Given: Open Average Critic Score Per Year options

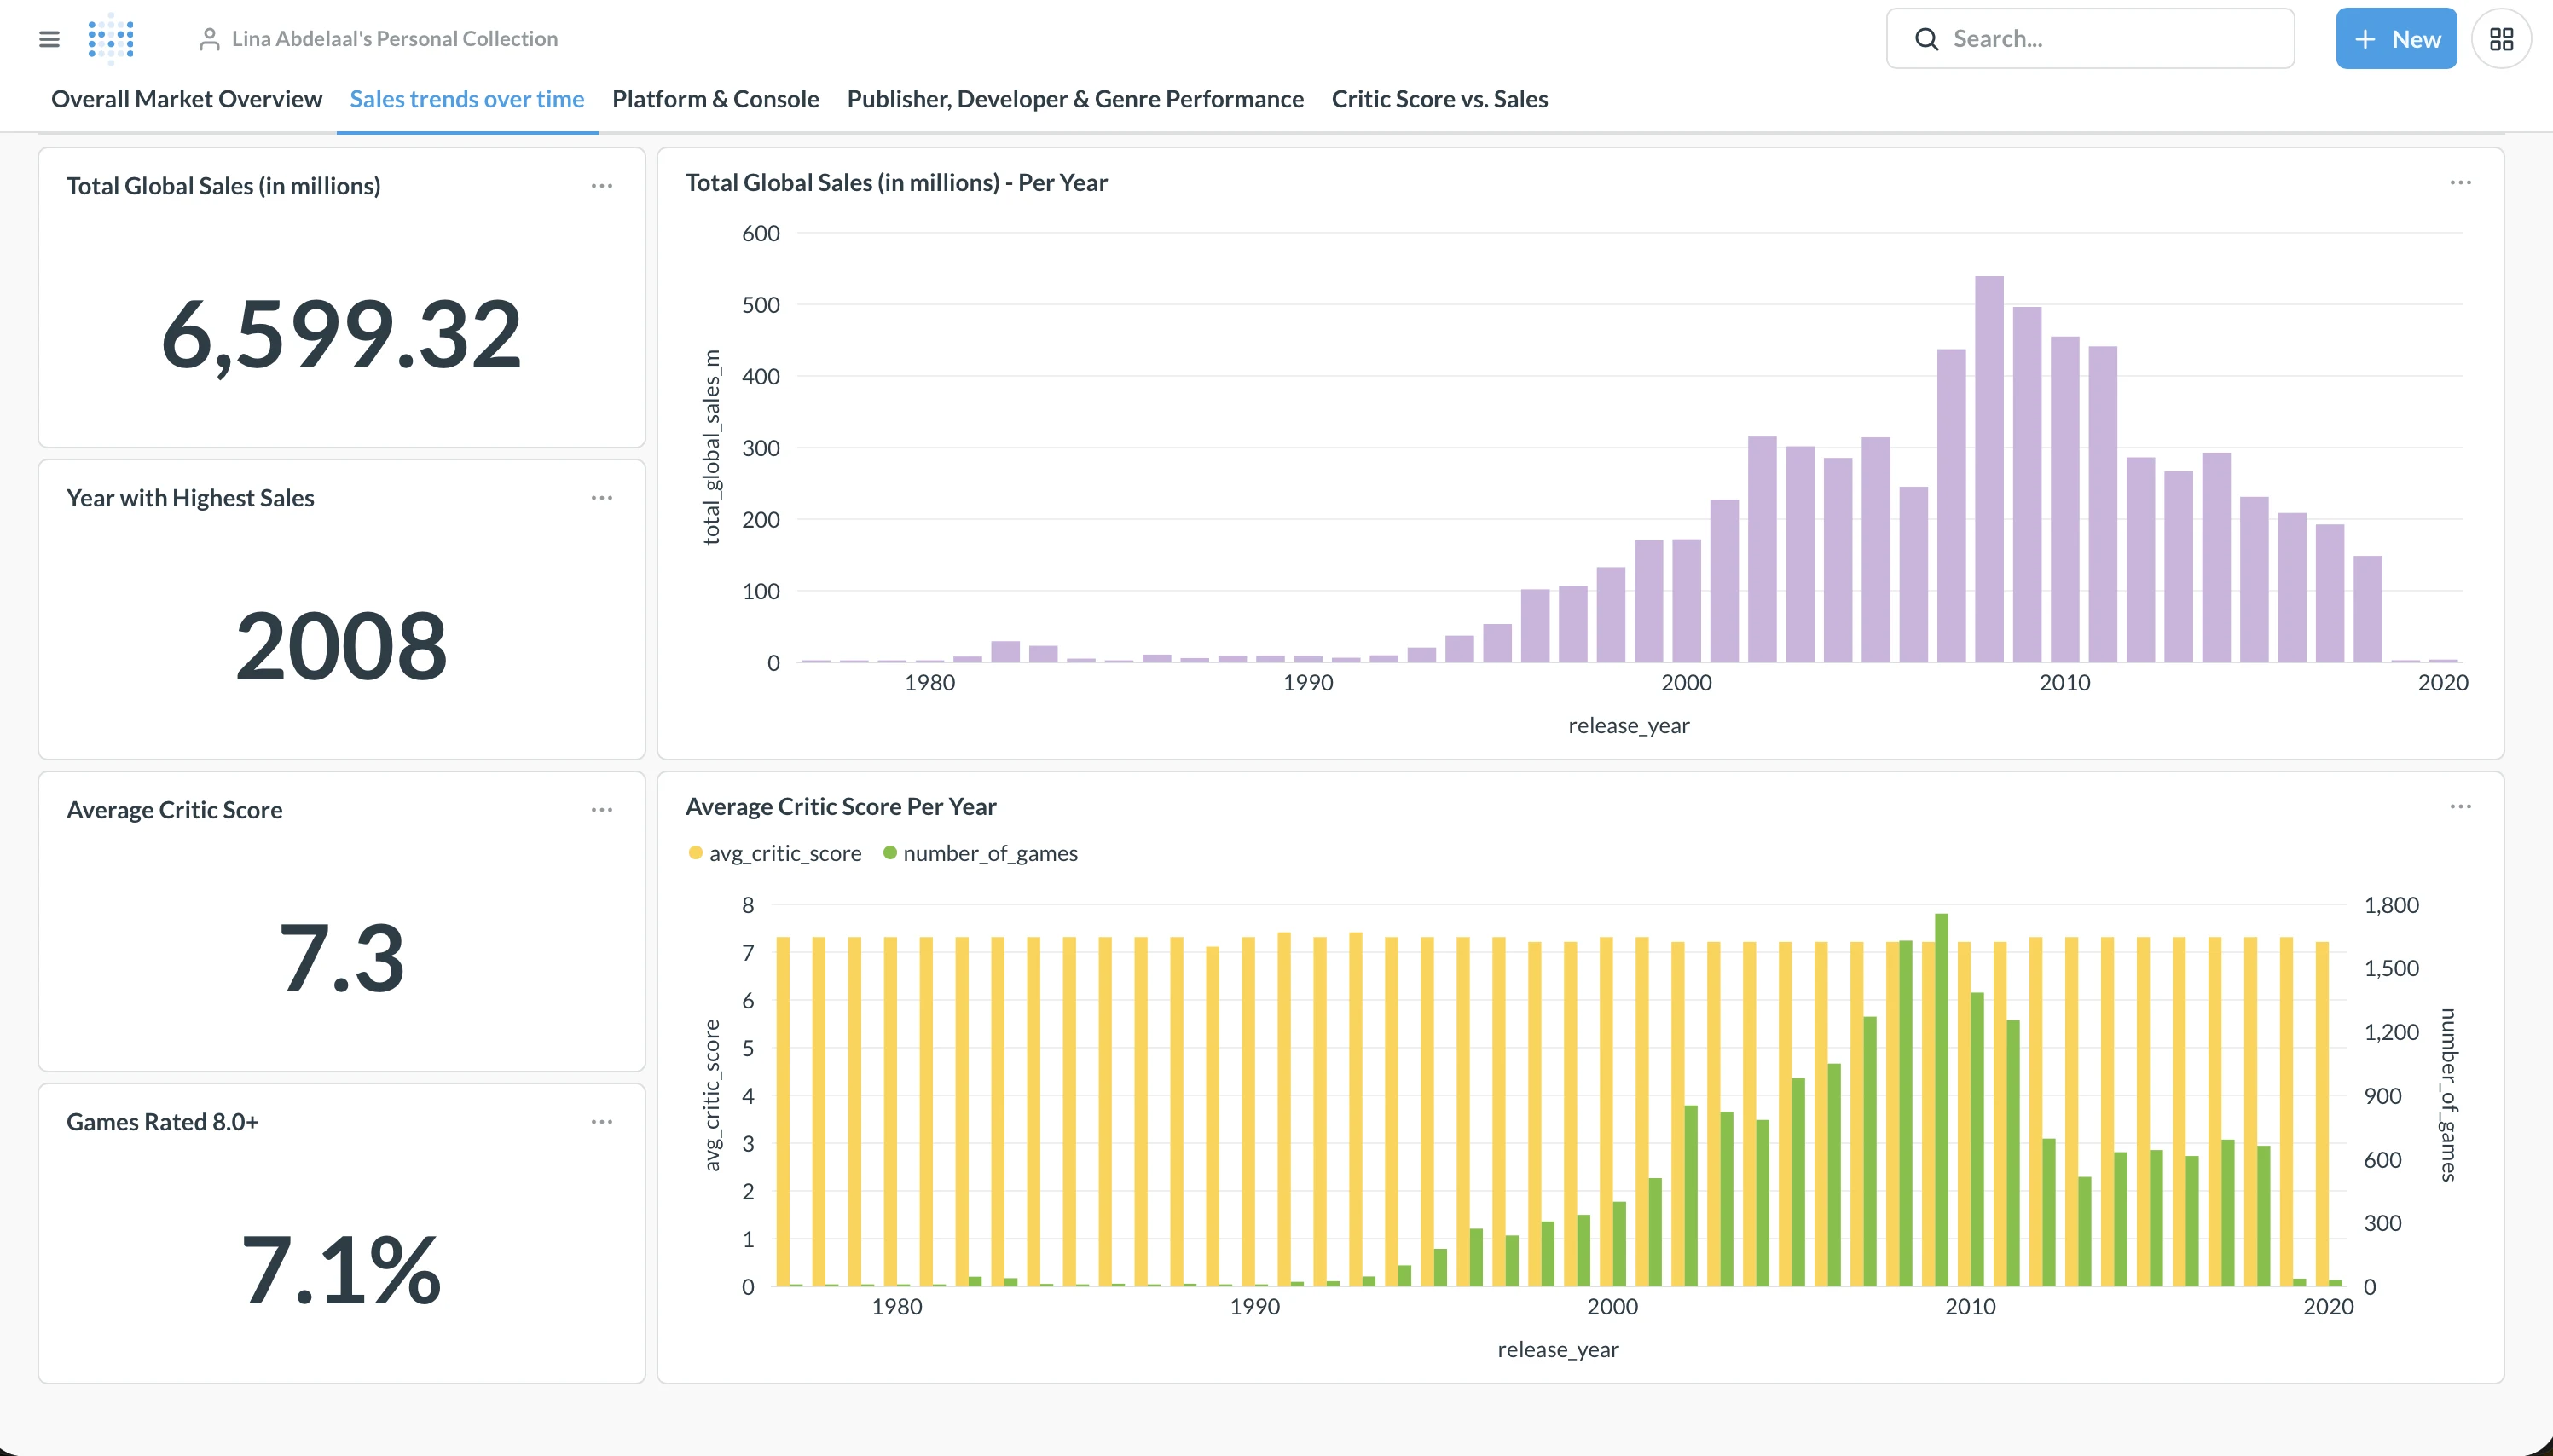Looking at the screenshot, I should point(2460,807).
